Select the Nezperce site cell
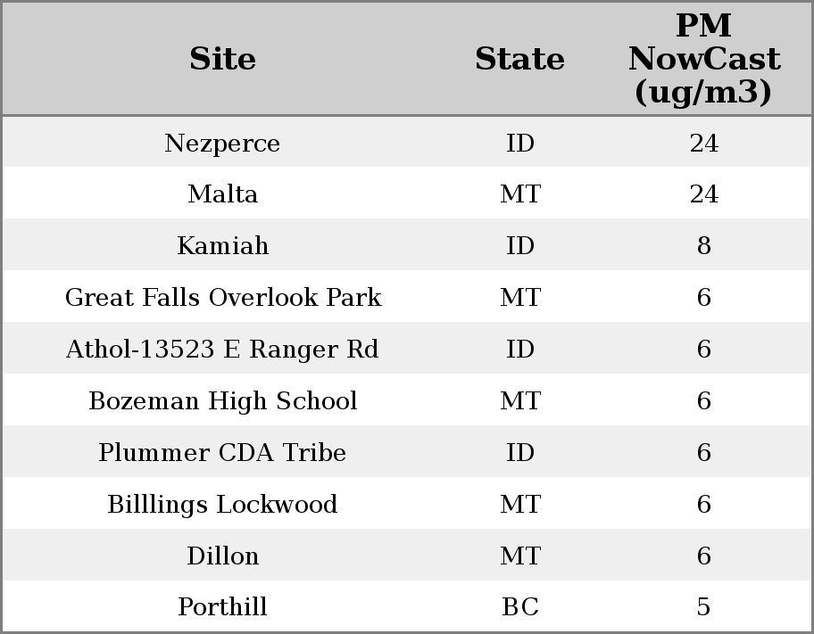 (x=222, y=144)
